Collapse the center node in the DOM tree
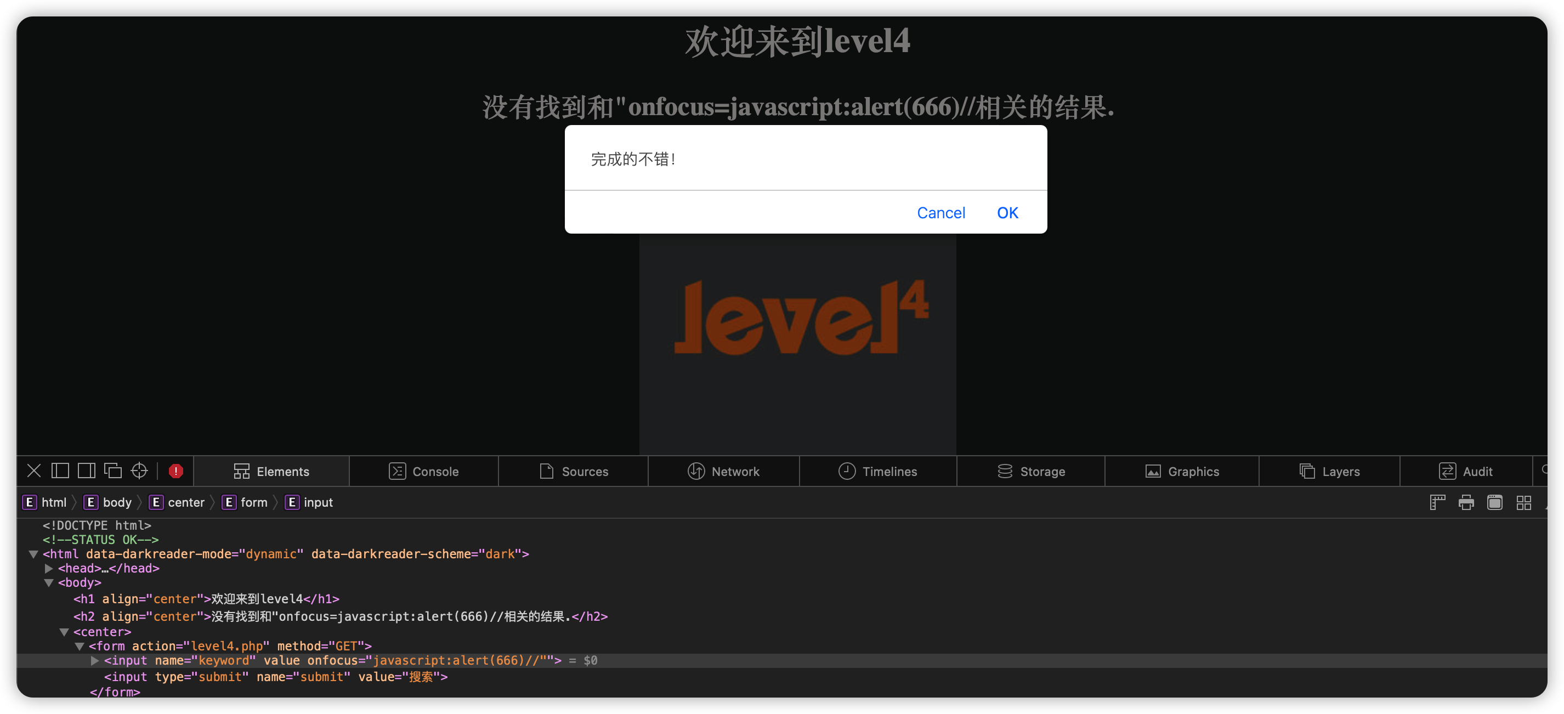Image resolution: width=1564 pixels, height=714 pixels. coord(64,632)
